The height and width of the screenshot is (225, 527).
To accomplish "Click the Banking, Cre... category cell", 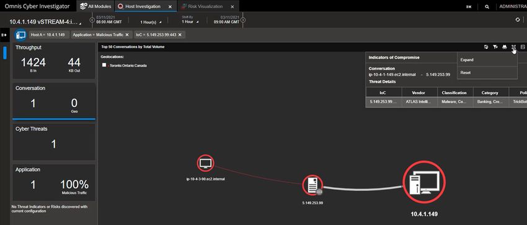I will 491,102.
